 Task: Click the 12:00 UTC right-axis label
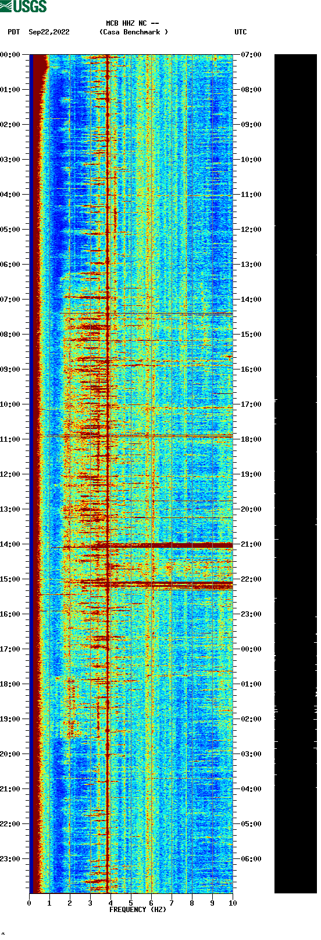click(x=251, y=230)
